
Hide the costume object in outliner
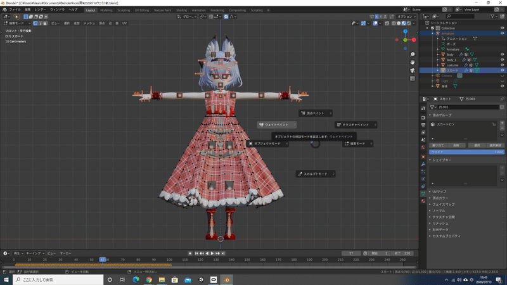[503, 65]
